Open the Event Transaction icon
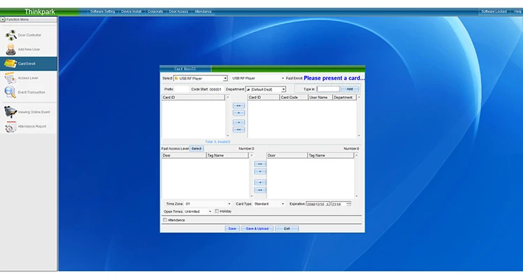The image size is (523, 279). (x=10, y=91)
